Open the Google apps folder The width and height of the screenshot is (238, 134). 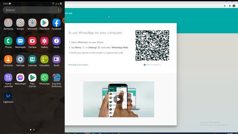[x=20, y=23]
